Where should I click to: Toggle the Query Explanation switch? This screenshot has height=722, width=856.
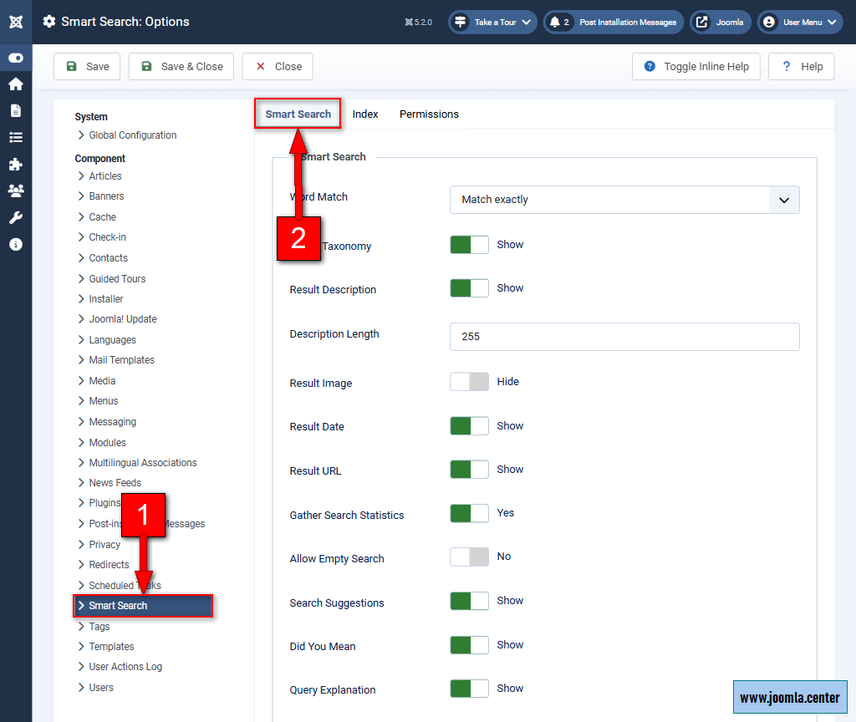click(x=469, y=689)
